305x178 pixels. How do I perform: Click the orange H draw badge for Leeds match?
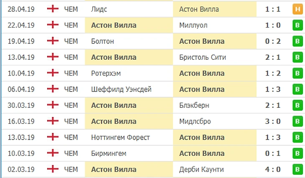pyautogui.click(x=297, y=9)
